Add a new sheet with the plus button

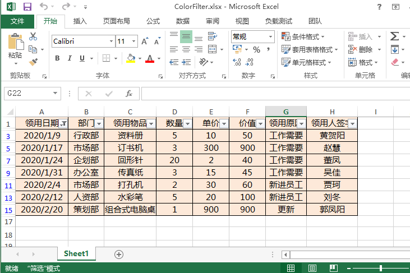point(119,255)
